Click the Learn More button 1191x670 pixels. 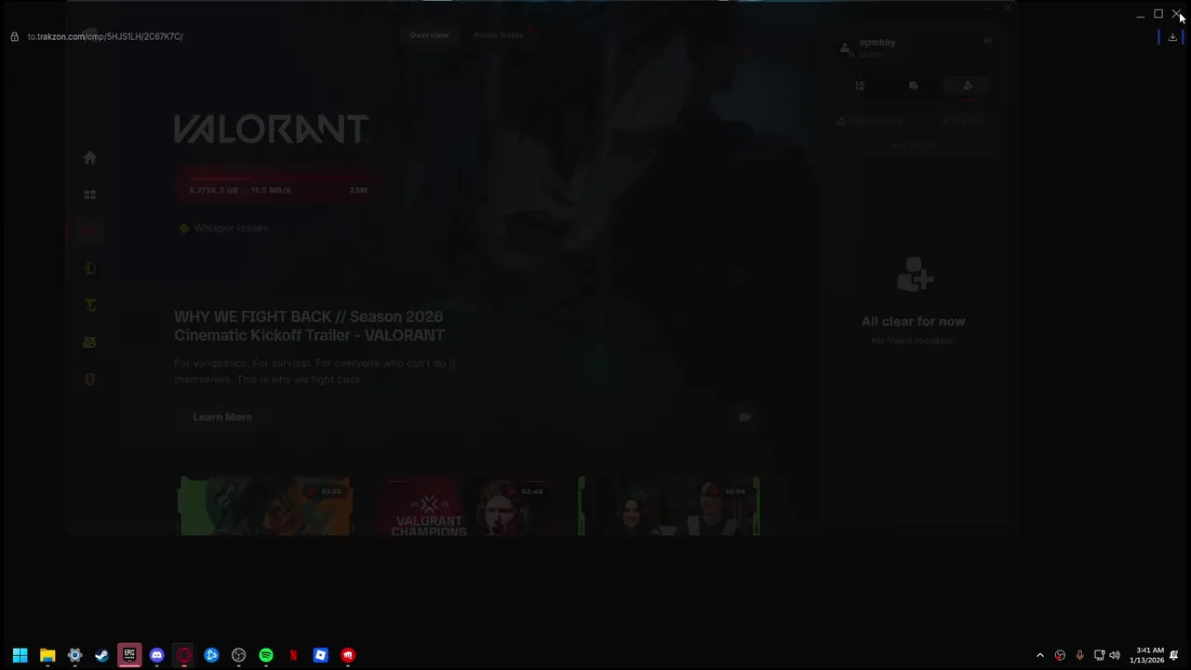coord(222,417)
